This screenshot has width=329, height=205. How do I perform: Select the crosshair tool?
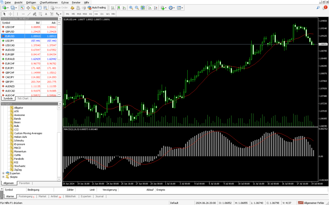point(10,14)
